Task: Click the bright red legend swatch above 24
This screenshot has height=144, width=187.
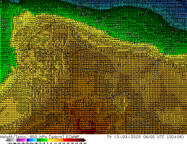Action: pyautogui.click(x=64, y=140)
